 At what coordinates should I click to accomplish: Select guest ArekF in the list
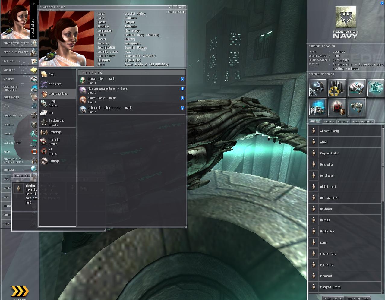point(345,142)
